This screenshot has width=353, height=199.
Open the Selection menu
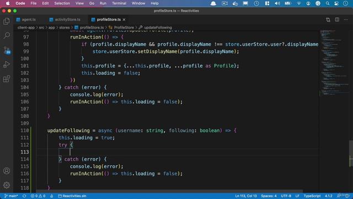tap(62, 3)
